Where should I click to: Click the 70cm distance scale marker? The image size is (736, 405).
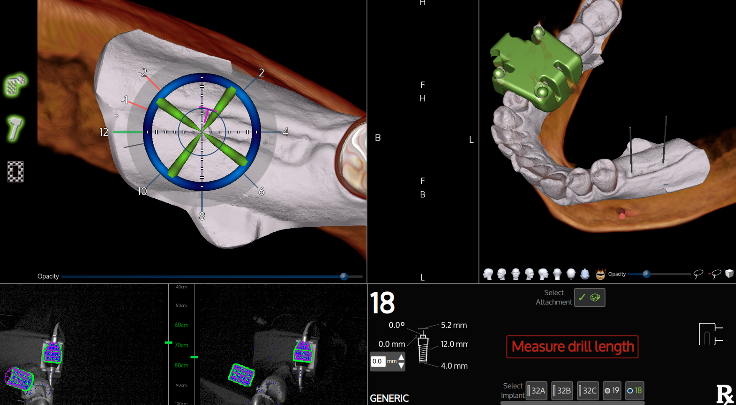click(181, 345)
